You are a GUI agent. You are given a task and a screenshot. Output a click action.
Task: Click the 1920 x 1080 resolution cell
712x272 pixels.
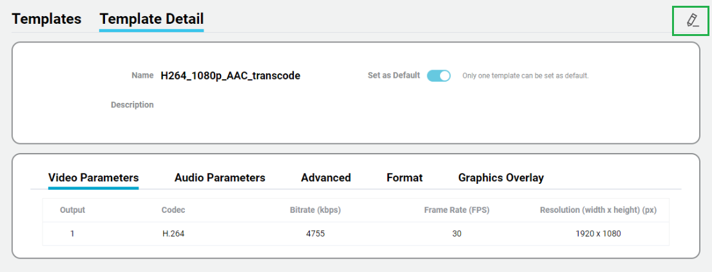click(x=598, y=233)
